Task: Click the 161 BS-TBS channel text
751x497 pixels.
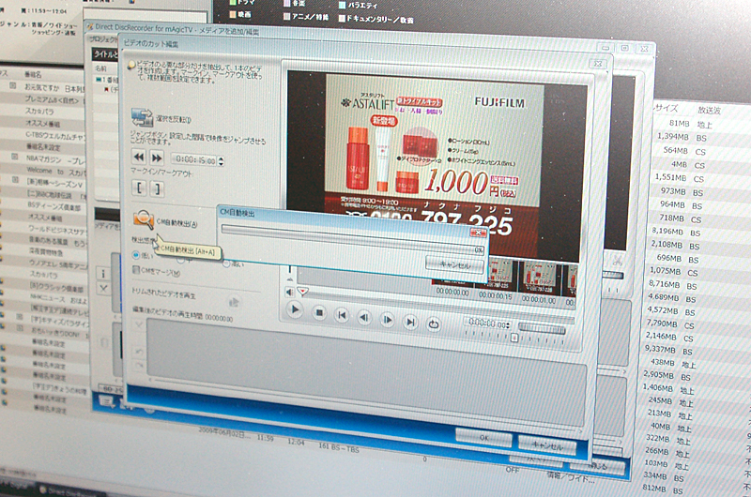Action: pyautogui.click(x=339, y=447)
